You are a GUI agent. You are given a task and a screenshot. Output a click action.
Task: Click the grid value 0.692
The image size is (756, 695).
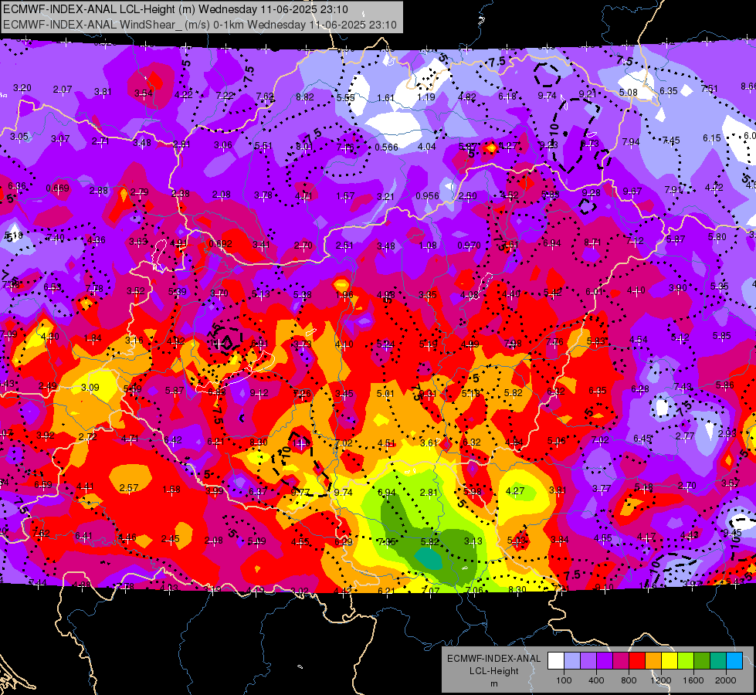click(220, 243)
